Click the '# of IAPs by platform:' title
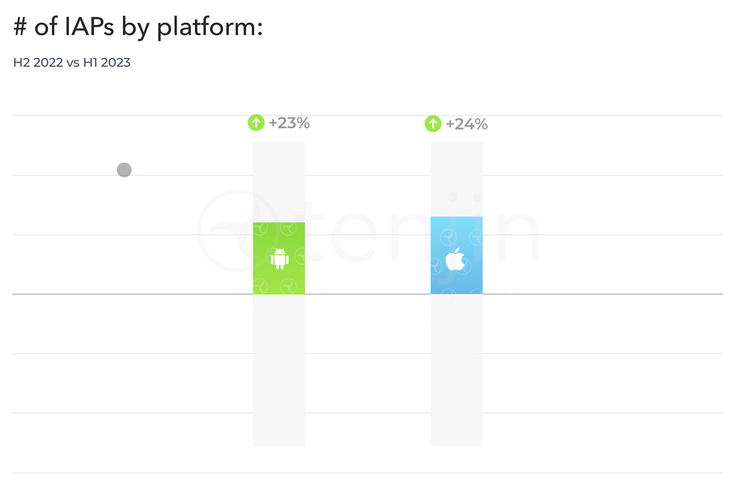733x490 pixels. pos(138,26)
